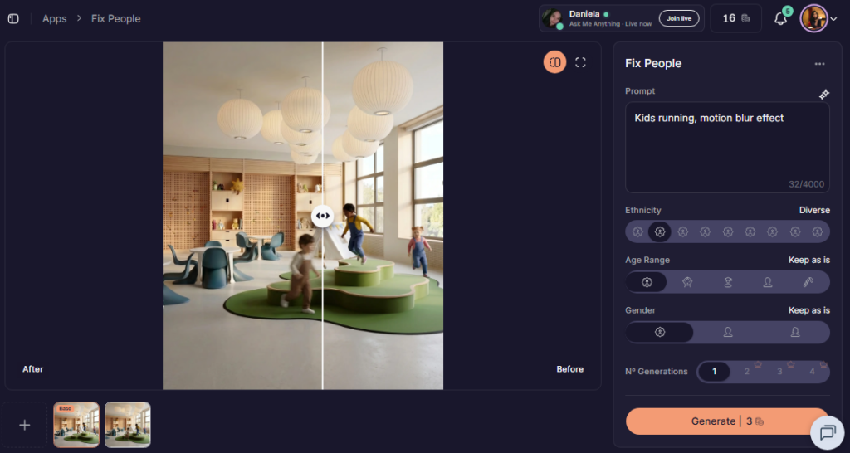Open the chat support bubble
This screenshot has height=453, width=850.
tap(828, 433)
